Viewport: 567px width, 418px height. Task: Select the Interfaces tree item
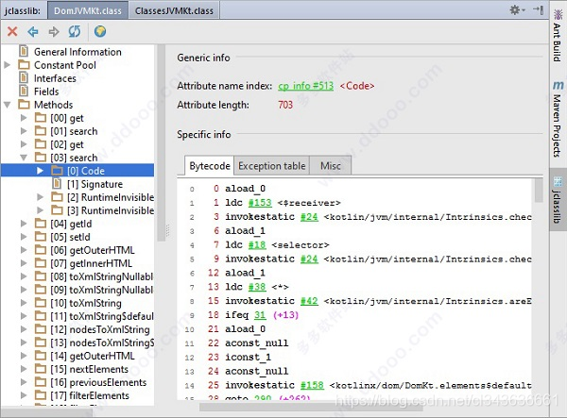point(55,78)
